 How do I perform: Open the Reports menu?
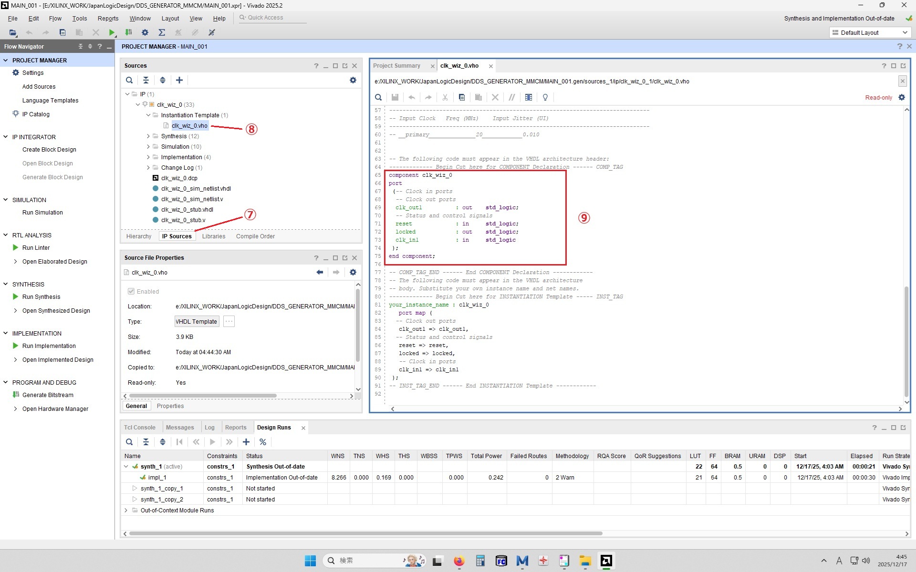click(108, 18)
